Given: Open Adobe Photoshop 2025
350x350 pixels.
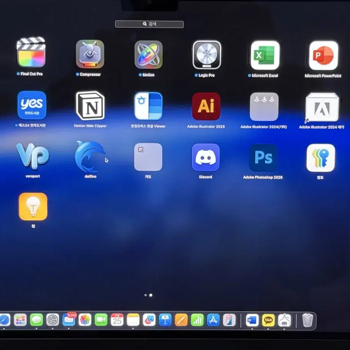Looking at the screenshot, I should tap(263, 158).
